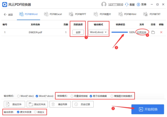The width and height of the screenshot is (167, 117).
Task: Click the 页码选择 column header
Action: pos(78,25)
